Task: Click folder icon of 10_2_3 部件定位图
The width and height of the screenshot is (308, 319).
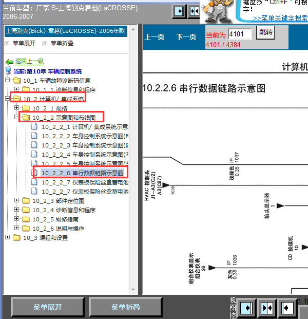Action: (26, 201)
